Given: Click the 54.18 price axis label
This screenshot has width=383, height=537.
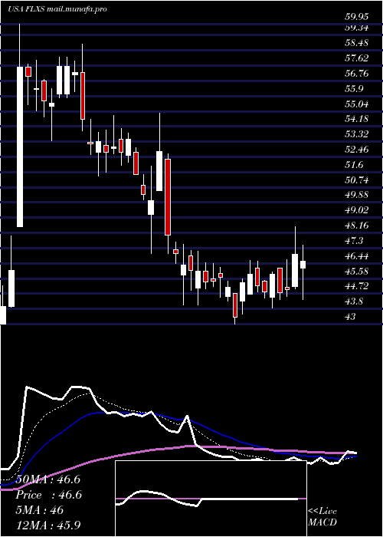Looking at the screenshot, I should 357,119.
